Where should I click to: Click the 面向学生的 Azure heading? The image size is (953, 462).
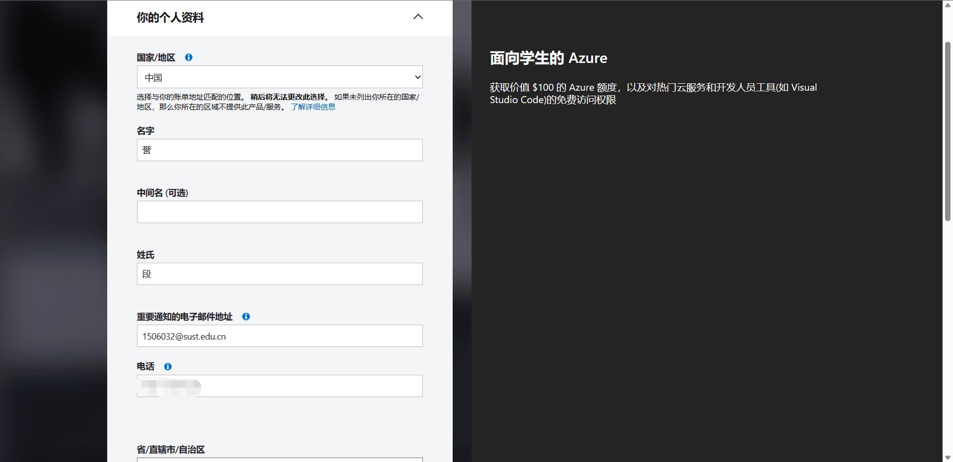(548, 58)
